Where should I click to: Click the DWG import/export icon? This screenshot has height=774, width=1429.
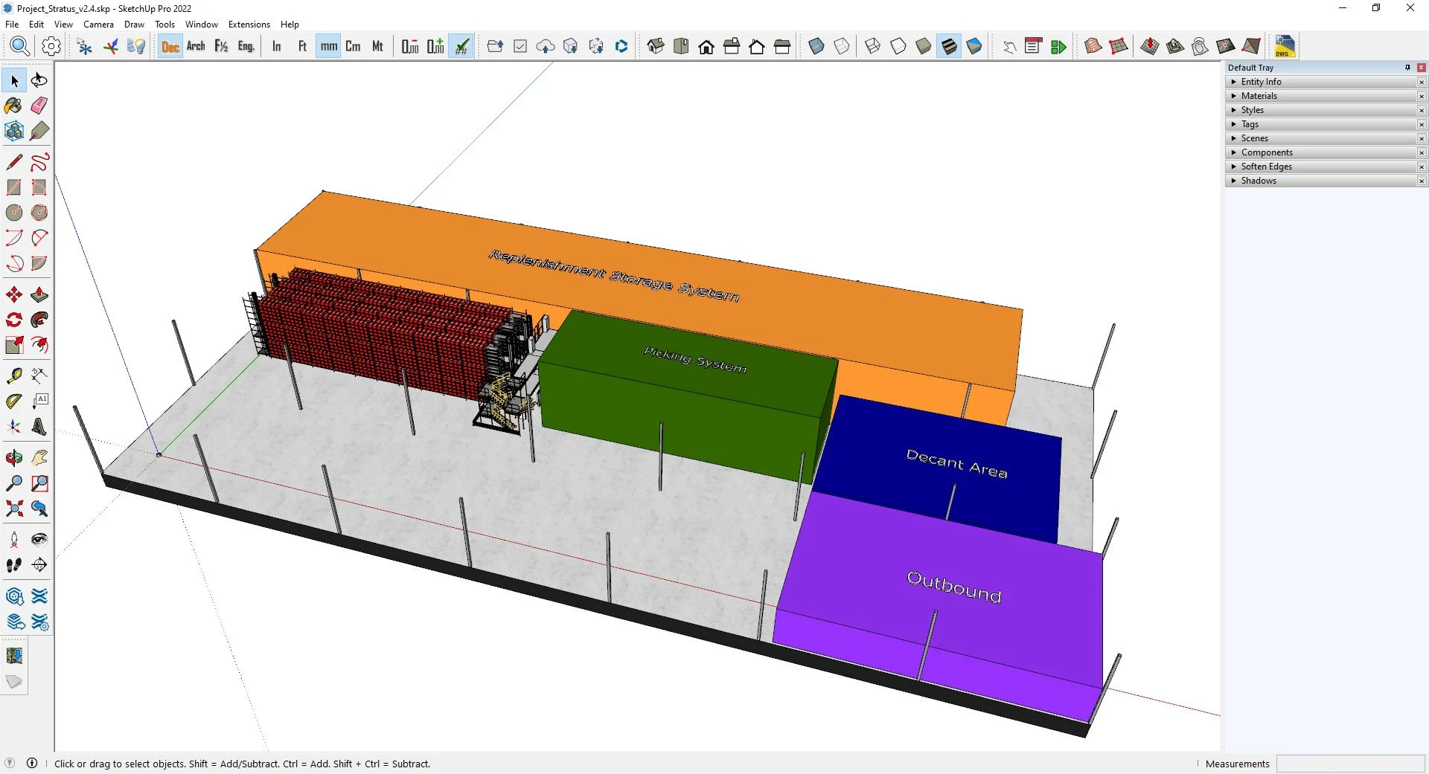pyautogui.click(x=1285, y=46)
